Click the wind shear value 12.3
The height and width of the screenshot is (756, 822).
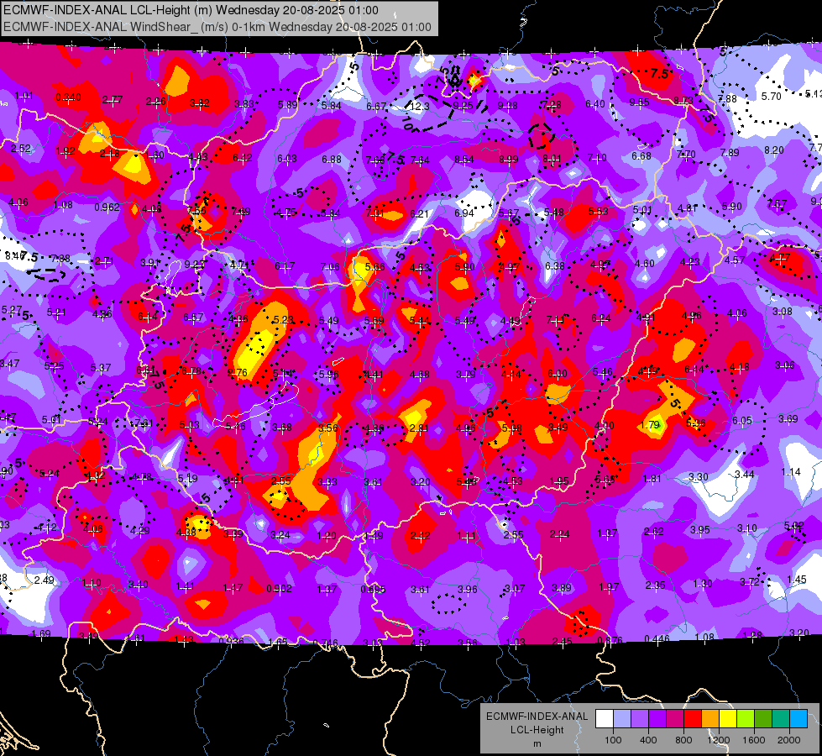pos(419,107)
